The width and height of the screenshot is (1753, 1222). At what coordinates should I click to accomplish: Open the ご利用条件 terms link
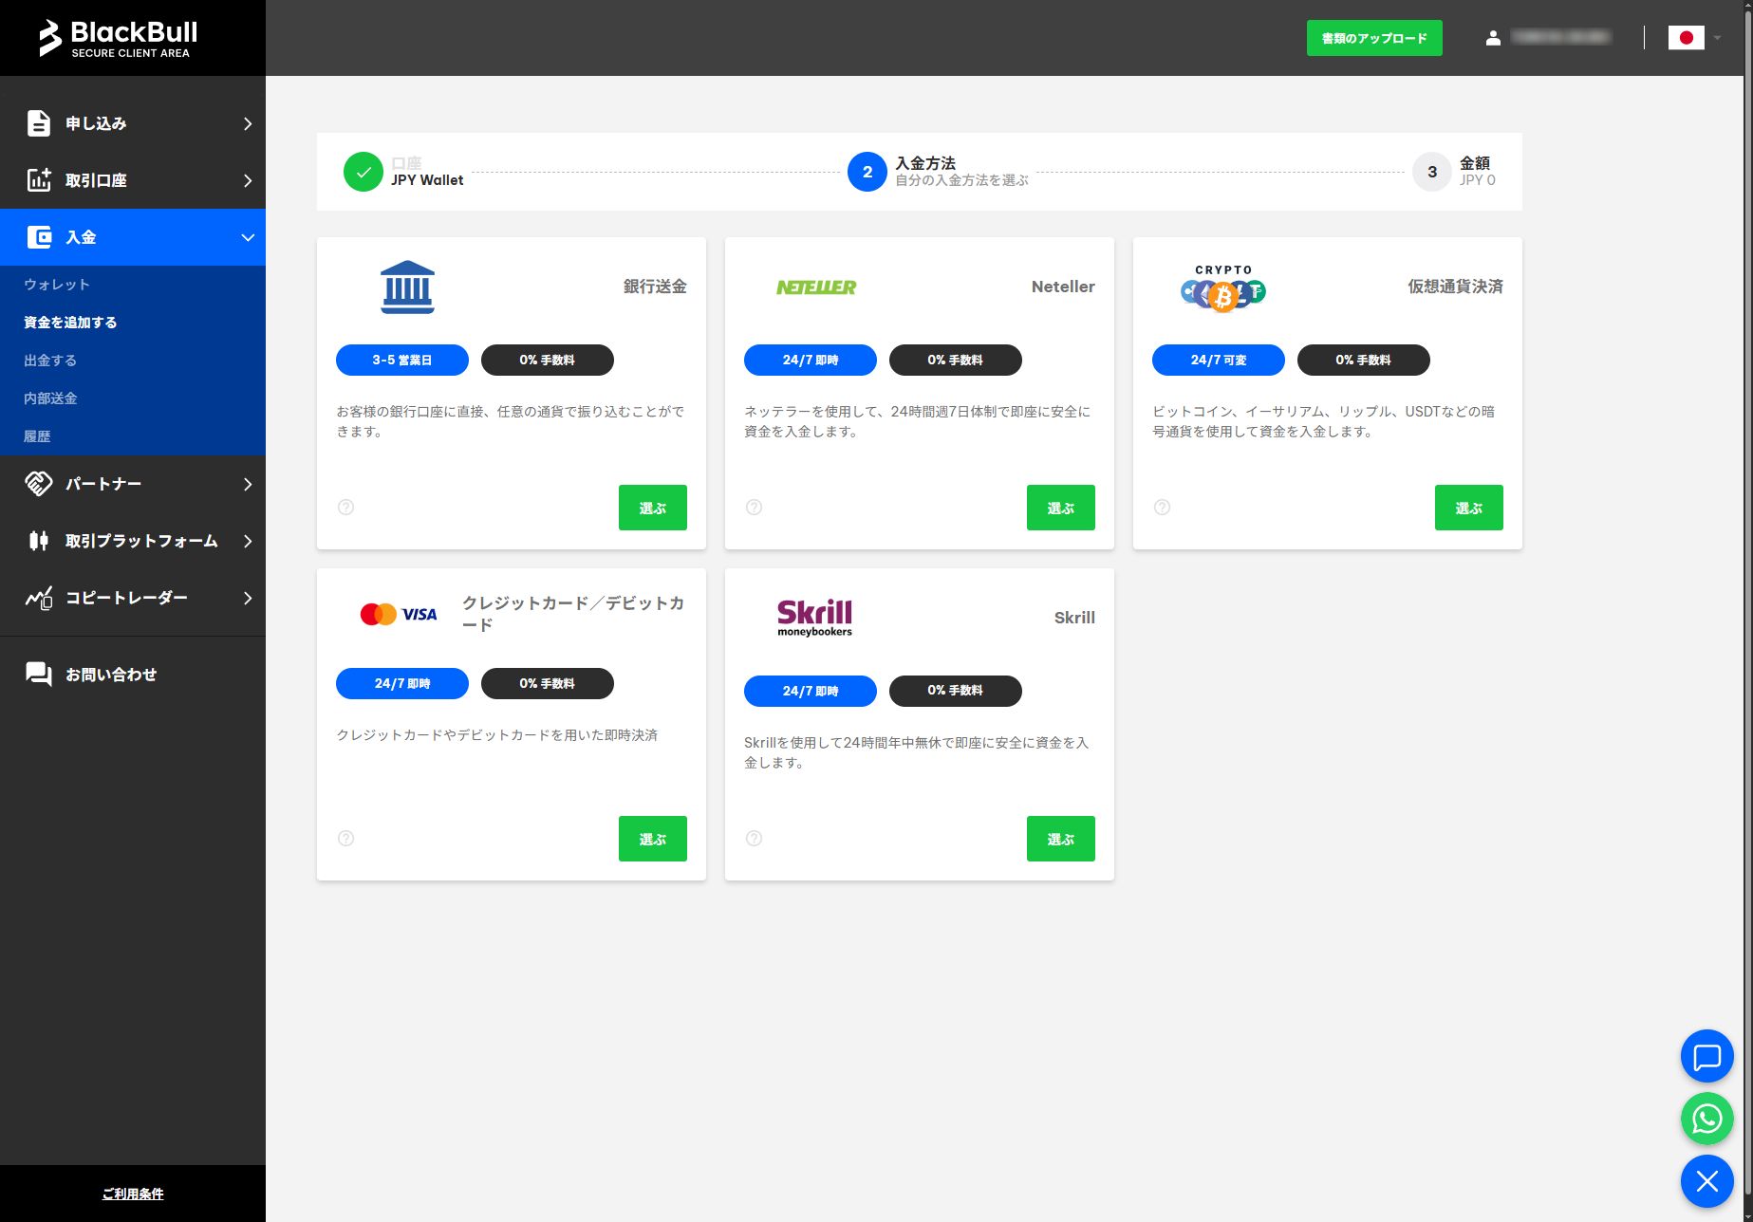133,1194
